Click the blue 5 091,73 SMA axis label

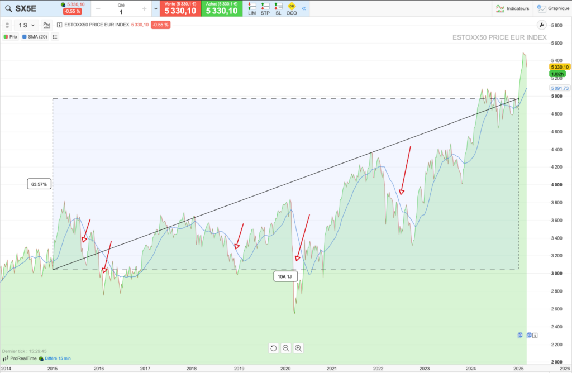560,88
